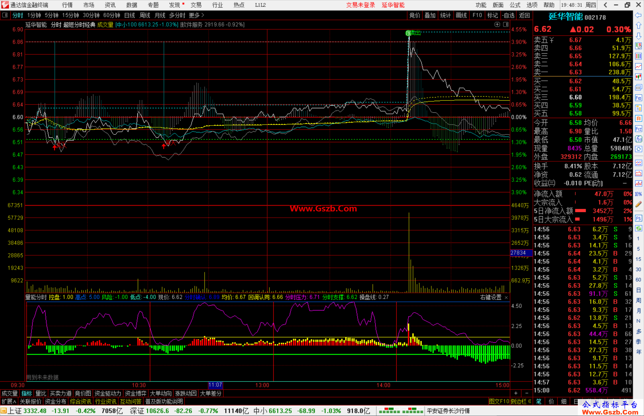Open the 右键设置 indicator settings

[491, 297]
